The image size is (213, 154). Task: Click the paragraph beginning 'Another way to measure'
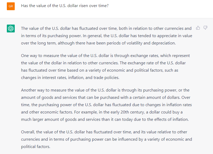(106, 105)
